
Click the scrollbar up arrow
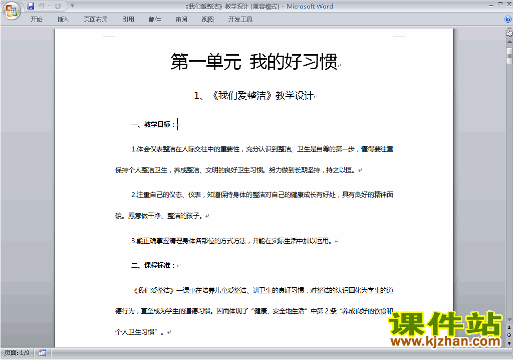509,42
